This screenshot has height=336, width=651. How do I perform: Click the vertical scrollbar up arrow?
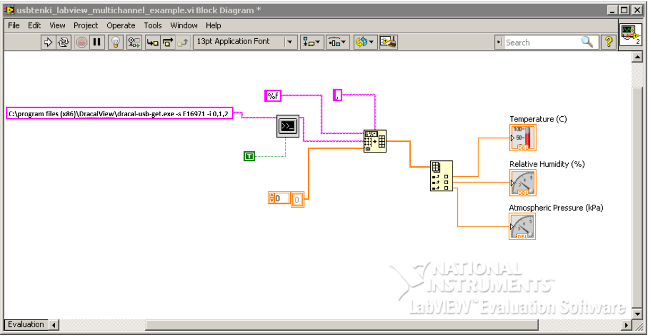[x=637, y=57]
